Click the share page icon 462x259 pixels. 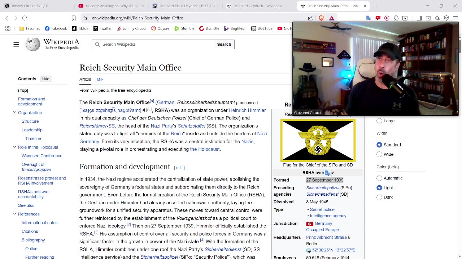pos(310,18)
